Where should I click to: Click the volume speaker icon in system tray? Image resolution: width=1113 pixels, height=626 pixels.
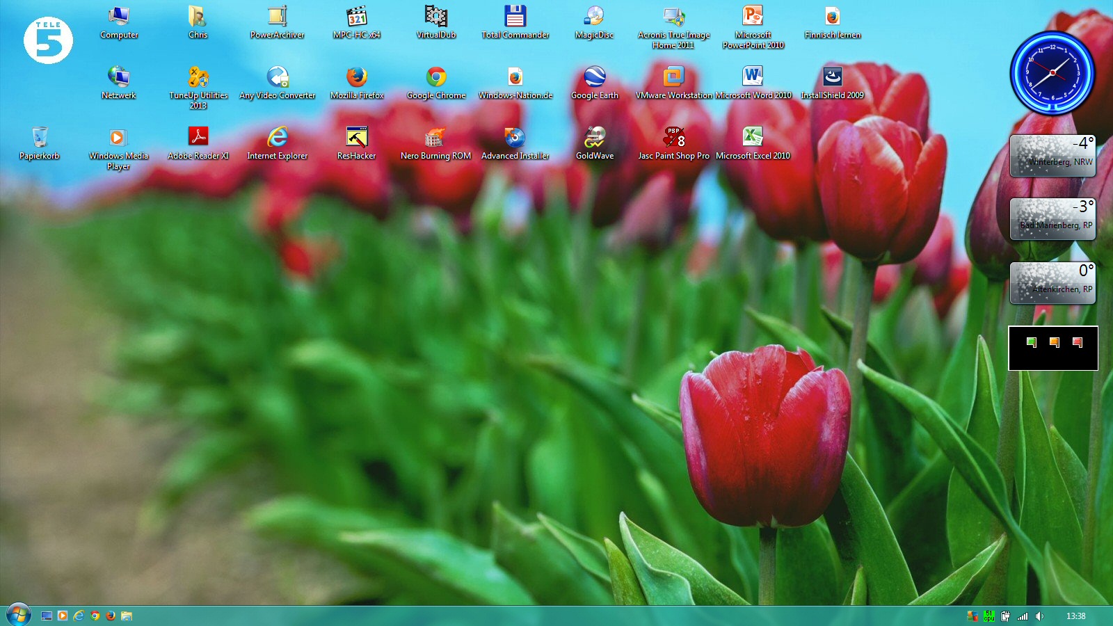coord(1039,616)
